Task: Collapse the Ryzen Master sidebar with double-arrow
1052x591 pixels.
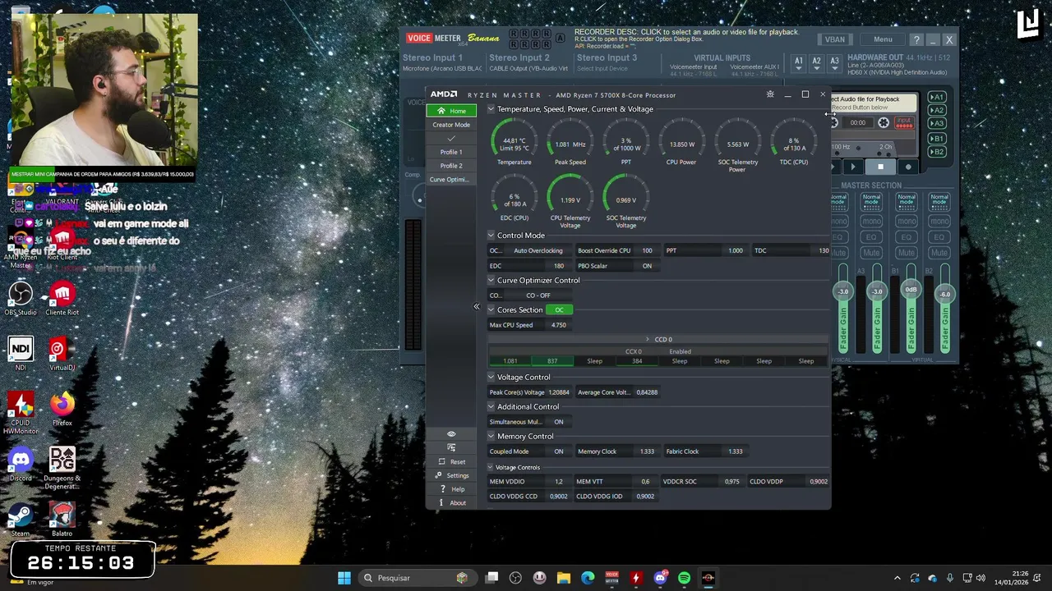Action: pyautogui.click(x=476, y=306)
